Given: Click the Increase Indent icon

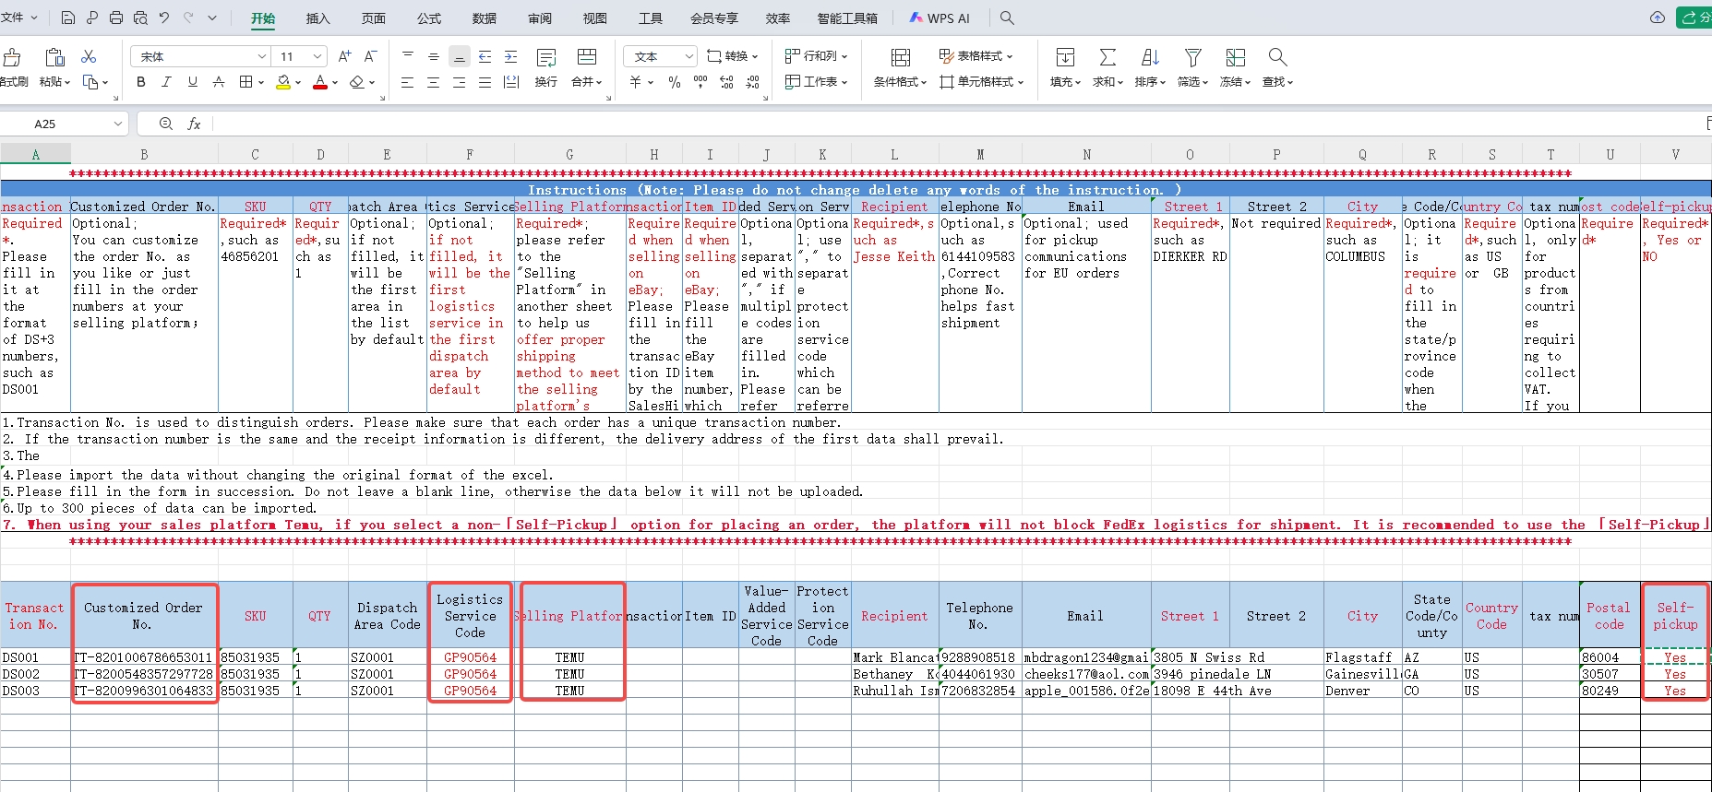Looking at the screenshot, I should coord(510,56).
